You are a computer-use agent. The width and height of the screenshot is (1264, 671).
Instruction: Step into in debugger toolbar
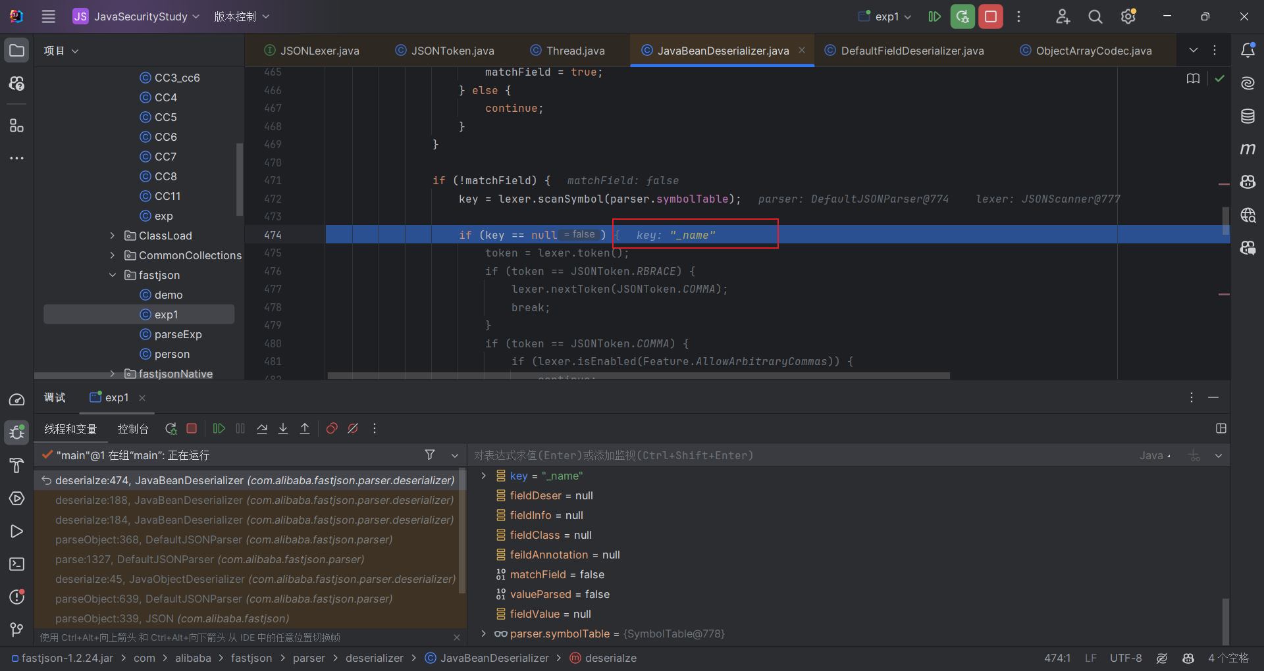[x=283, y=429]
